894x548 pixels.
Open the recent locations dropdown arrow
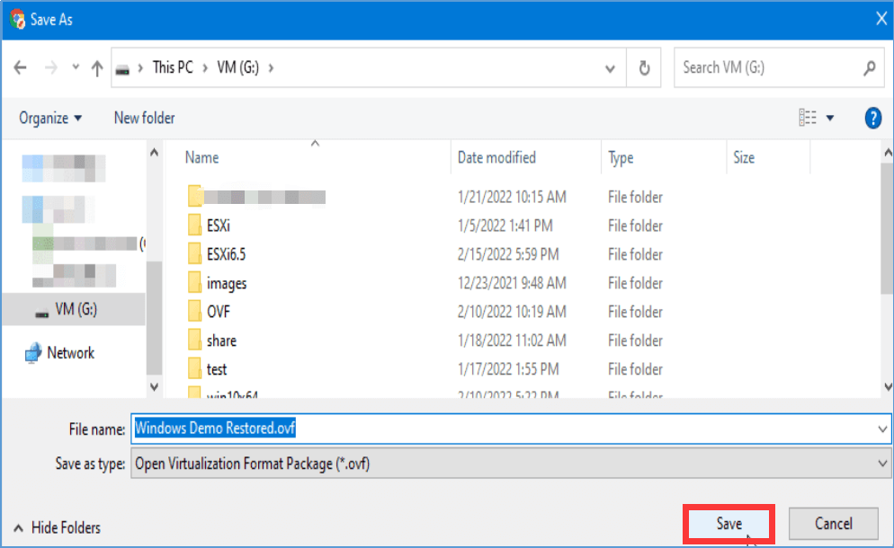pos(76,67)
